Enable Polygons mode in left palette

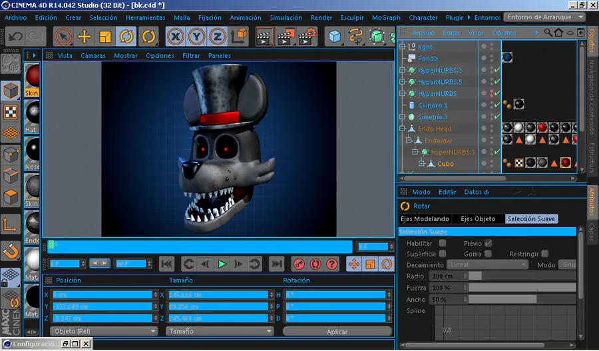11,197
